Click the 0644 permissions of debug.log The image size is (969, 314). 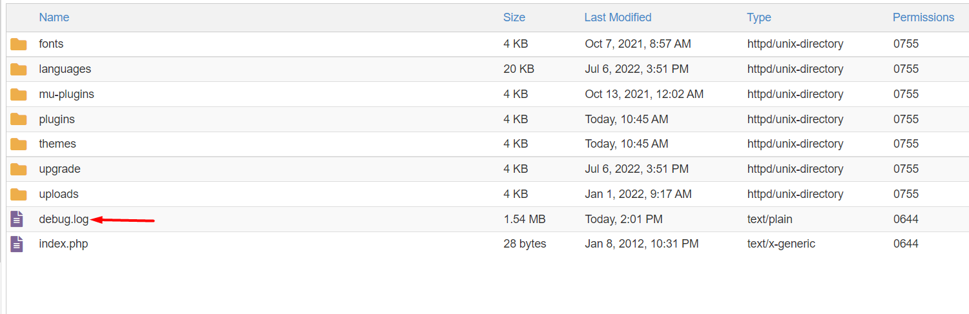tap(906, 219)
